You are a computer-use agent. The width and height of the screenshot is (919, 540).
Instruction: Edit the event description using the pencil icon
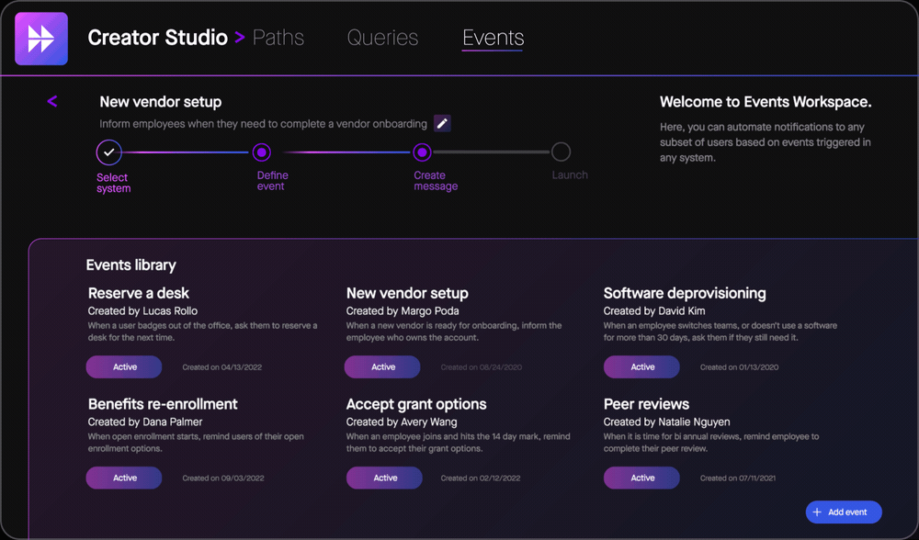point(442,122)
